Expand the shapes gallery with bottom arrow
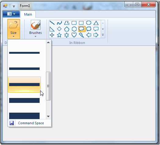The image size is (160, 145). tap(103, 35)
